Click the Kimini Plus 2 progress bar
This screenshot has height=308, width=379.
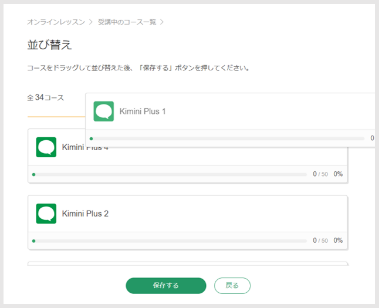pyautogui.click(x=170, y=241)
